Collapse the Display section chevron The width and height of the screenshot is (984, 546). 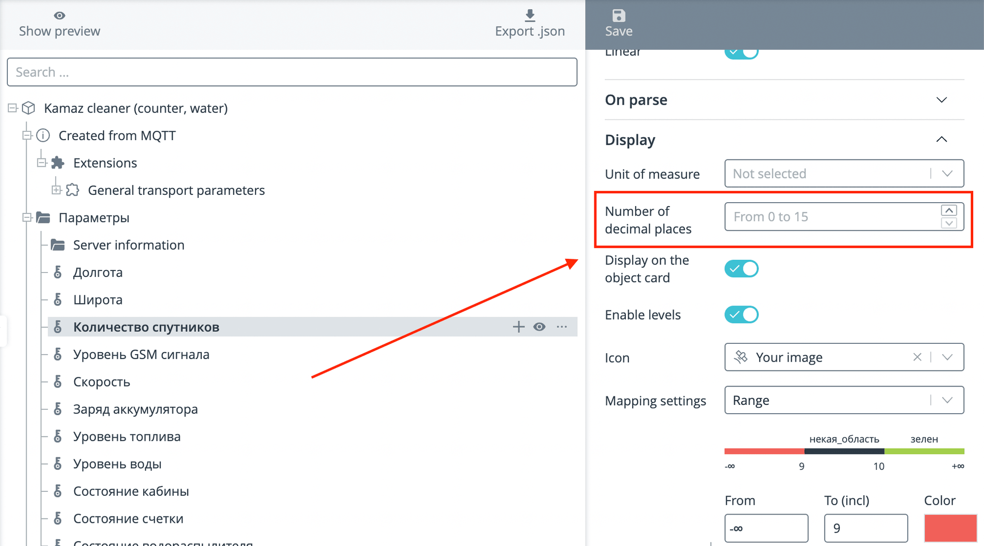coord(941,139)
